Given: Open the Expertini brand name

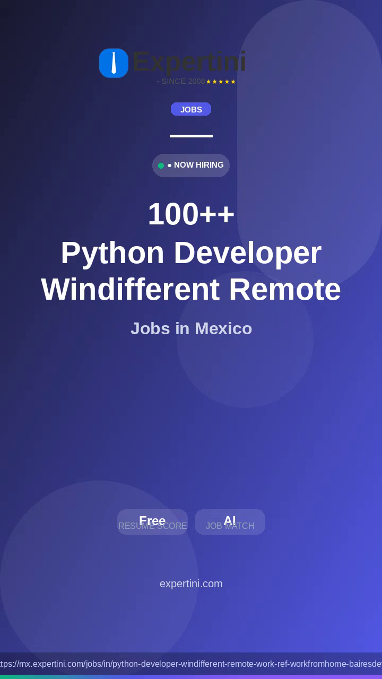Looking at the screenshot, I should point(189,62).
